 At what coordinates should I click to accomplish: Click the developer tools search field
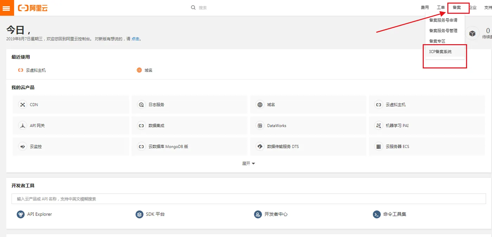pyautogui.click(x=141, y=199)
